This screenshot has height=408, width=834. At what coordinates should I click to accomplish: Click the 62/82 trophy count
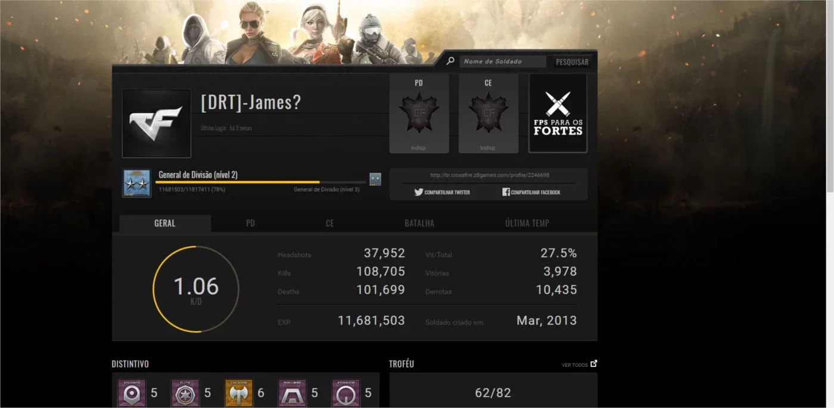(x=493, y=393)
